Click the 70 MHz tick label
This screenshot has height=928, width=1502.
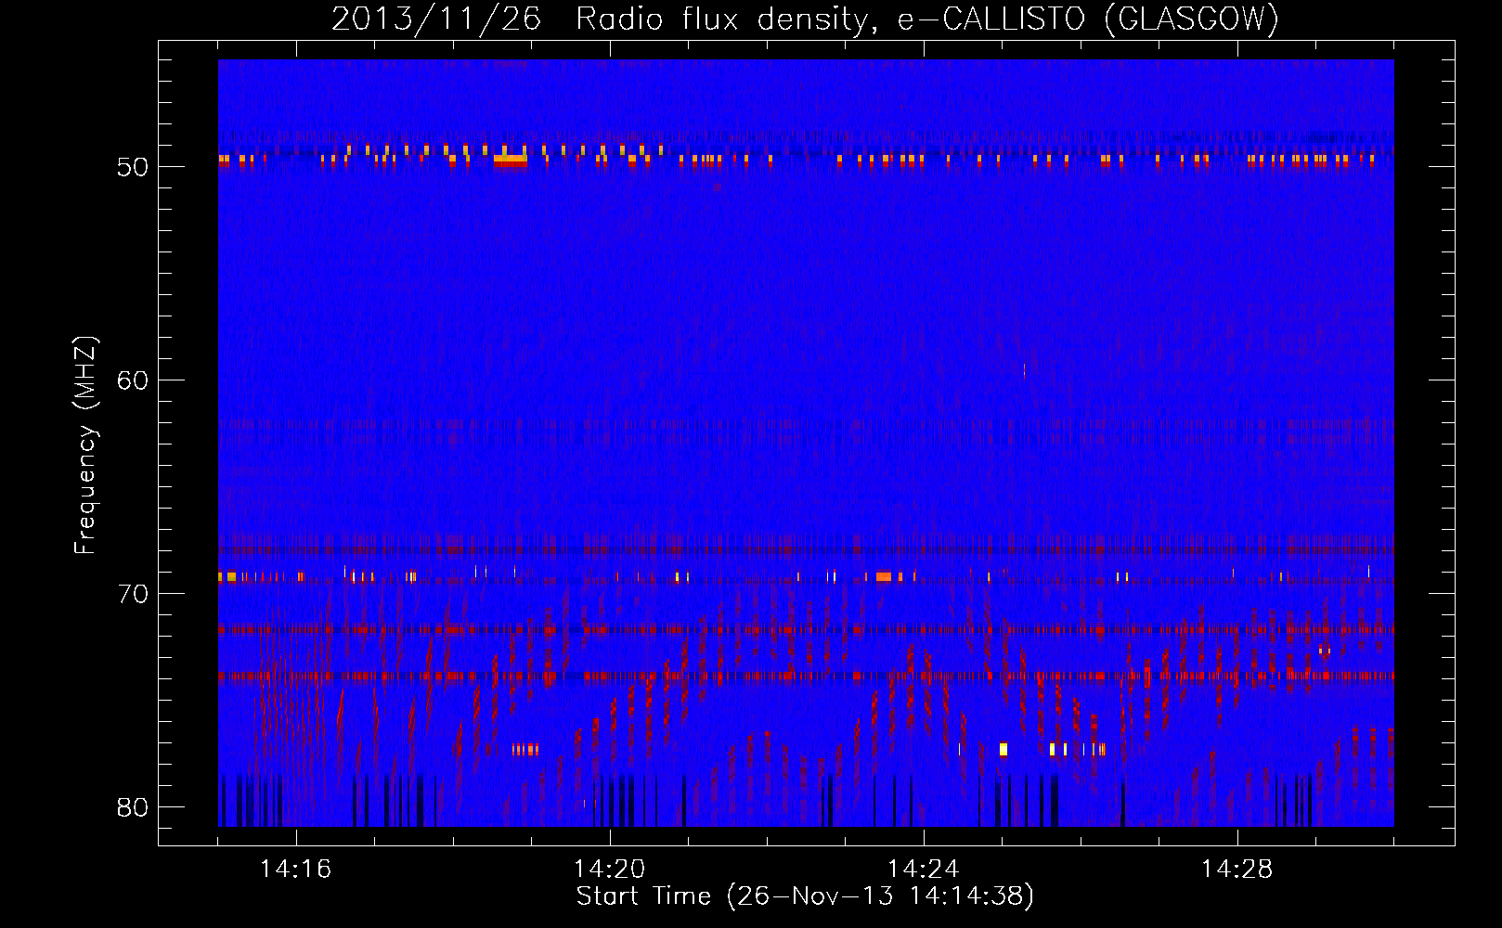[133, 594]
